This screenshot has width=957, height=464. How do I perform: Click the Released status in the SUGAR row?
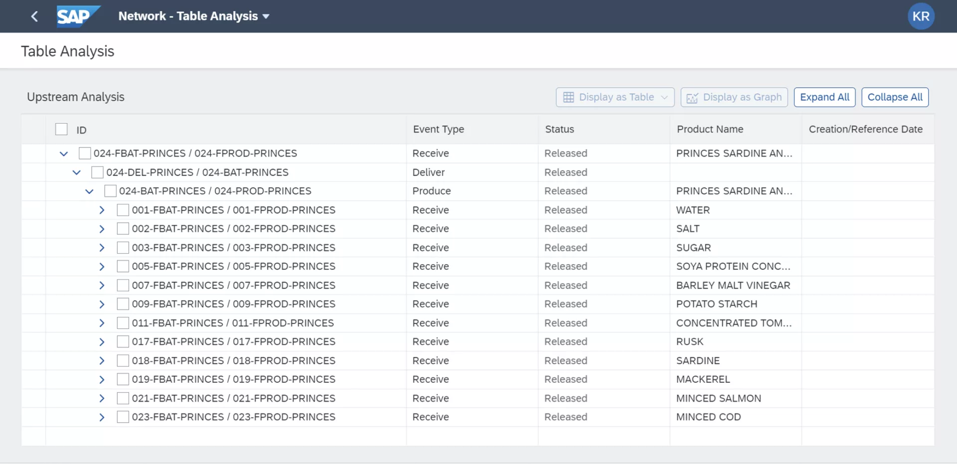566,248
